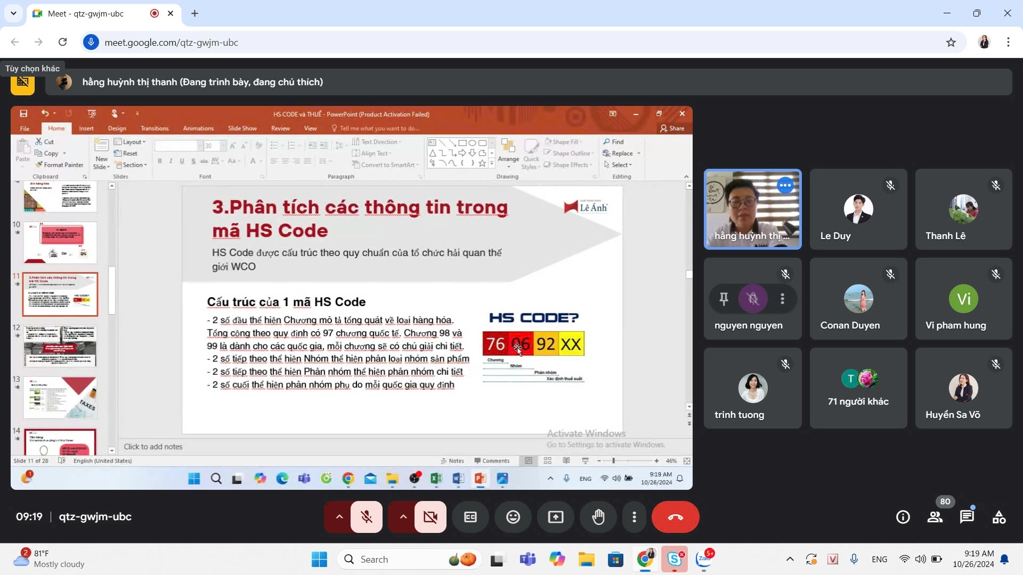Open the chat panel icon
The image size is (1023, 575).
[967, 517]
